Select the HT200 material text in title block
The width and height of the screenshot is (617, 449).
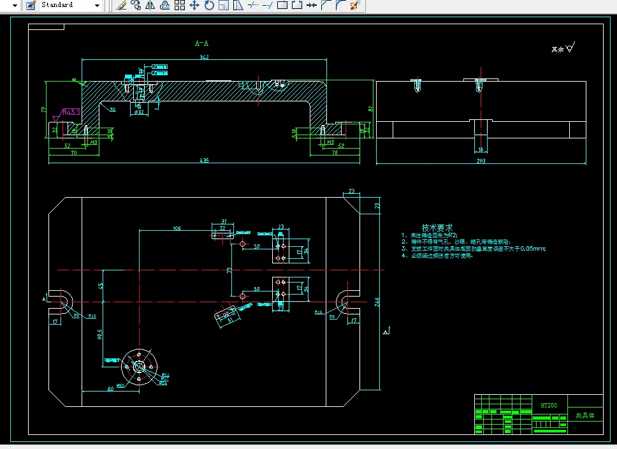pyautogui.click(x=549, y=405)
